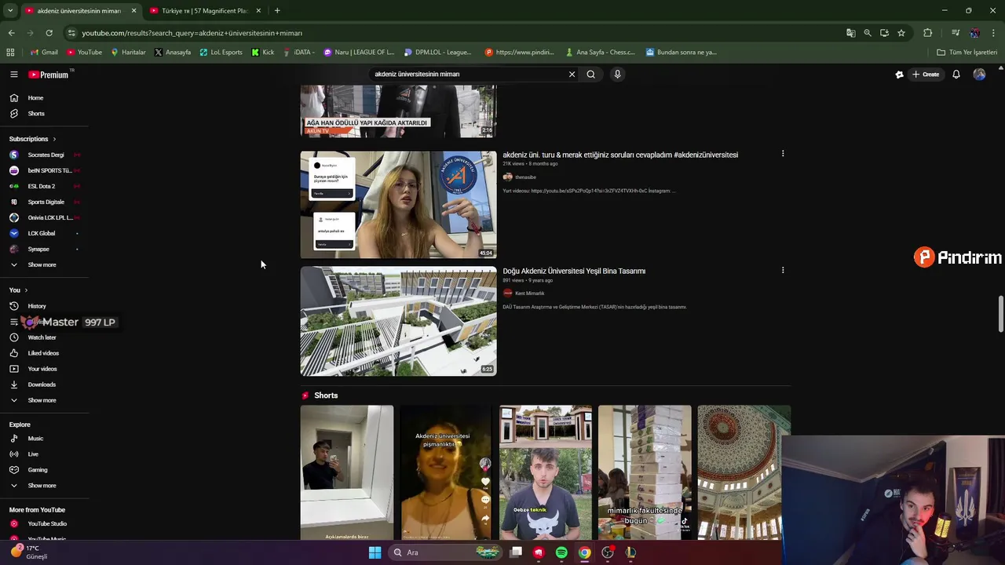Open the Gebze teknik short

point(545,472)
